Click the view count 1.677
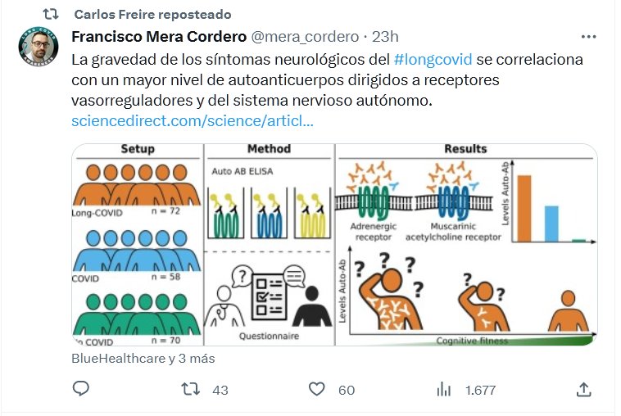The width and height of the screenshot is (621, 416). [480, 391]
